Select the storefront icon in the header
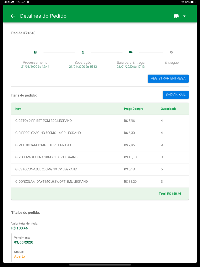This screenshot has width=200, height=267. pos(177,16)
